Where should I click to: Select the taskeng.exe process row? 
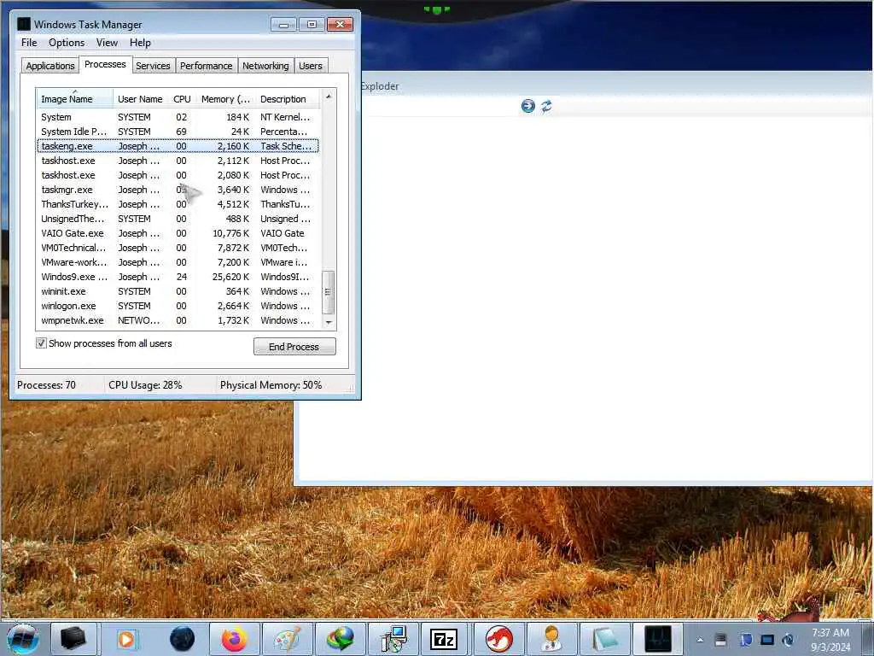click(178, 146)
